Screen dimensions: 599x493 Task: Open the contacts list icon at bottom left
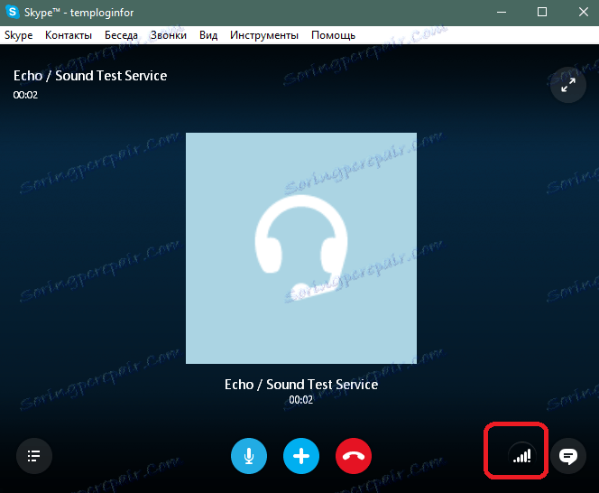tap(34, 456)
